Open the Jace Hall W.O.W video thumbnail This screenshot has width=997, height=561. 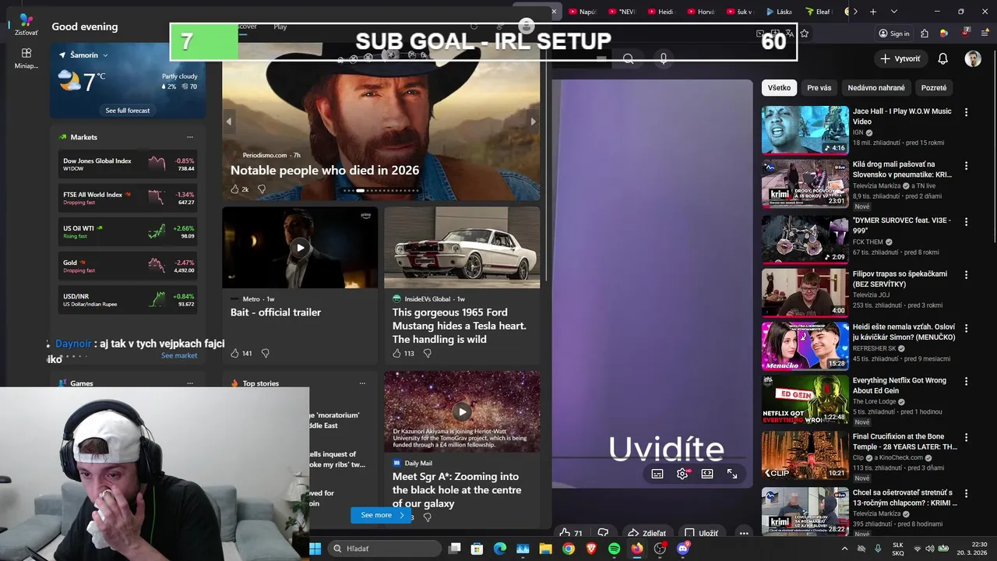[805, 130]
